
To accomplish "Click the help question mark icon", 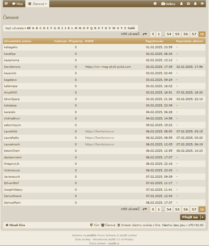I will point(155,4).
